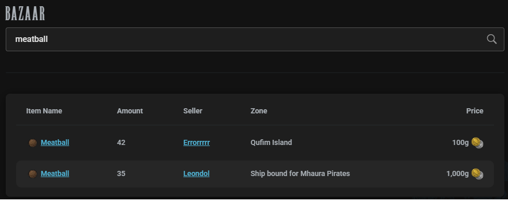The image size is (508, 218).
Task: Focus the search field containing "meatball"
Action: [x=244, y=39]
